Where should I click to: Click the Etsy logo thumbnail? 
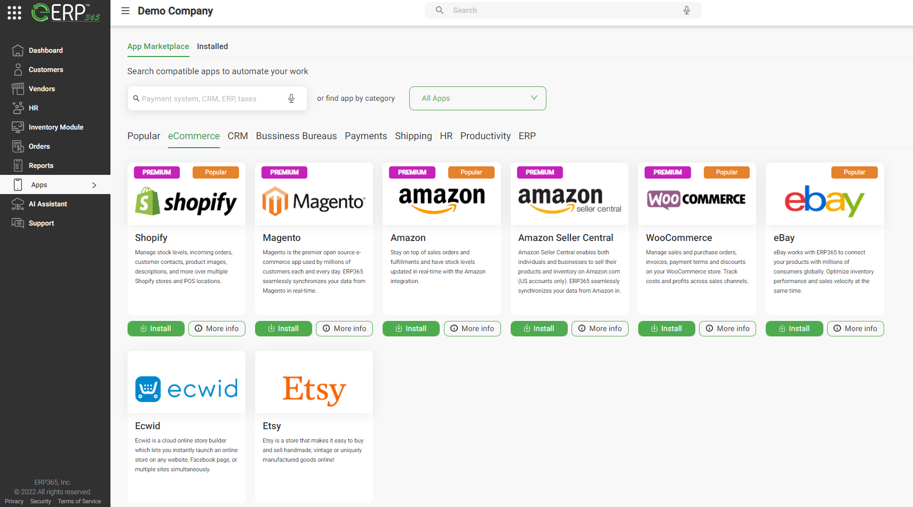tap(314, 389)
